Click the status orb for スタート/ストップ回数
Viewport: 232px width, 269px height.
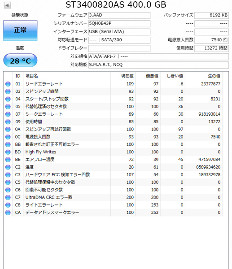(x=8, y=99)
